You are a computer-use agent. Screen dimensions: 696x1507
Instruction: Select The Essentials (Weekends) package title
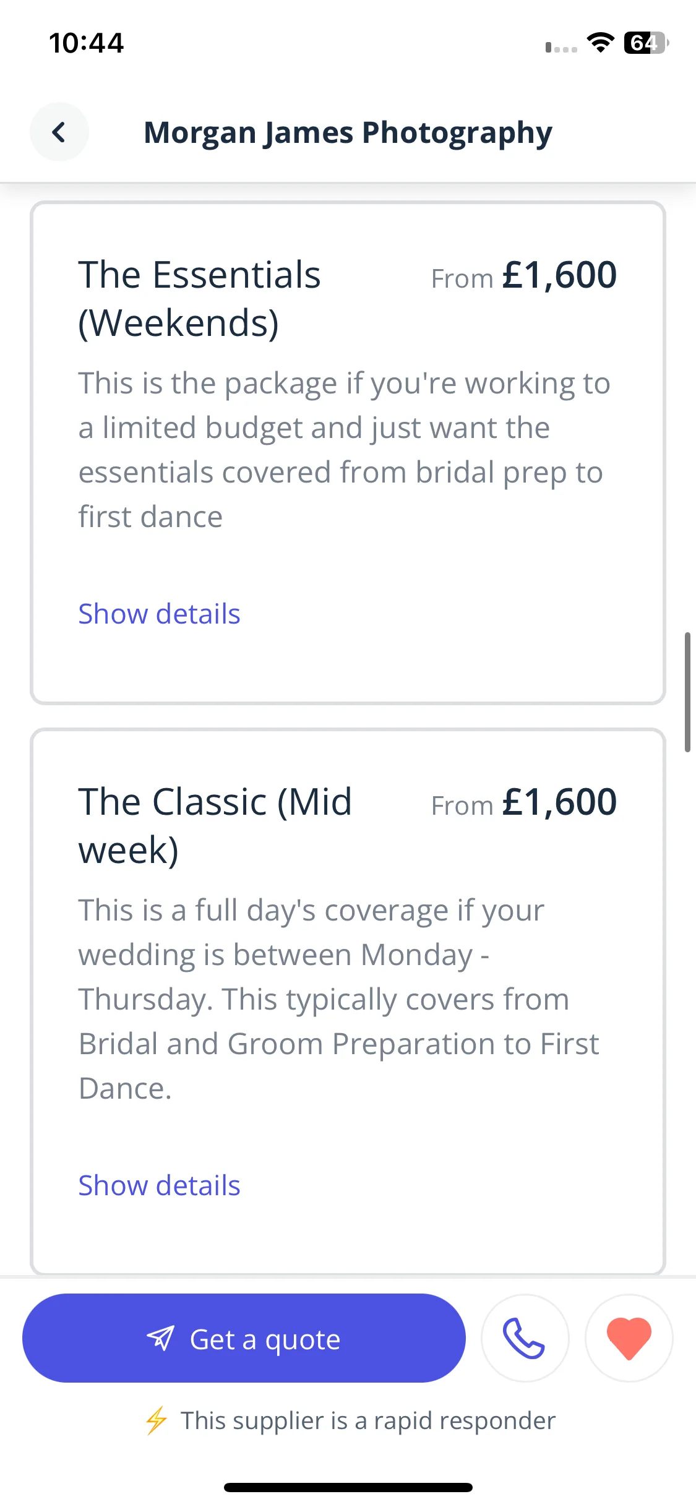(199, 299)
